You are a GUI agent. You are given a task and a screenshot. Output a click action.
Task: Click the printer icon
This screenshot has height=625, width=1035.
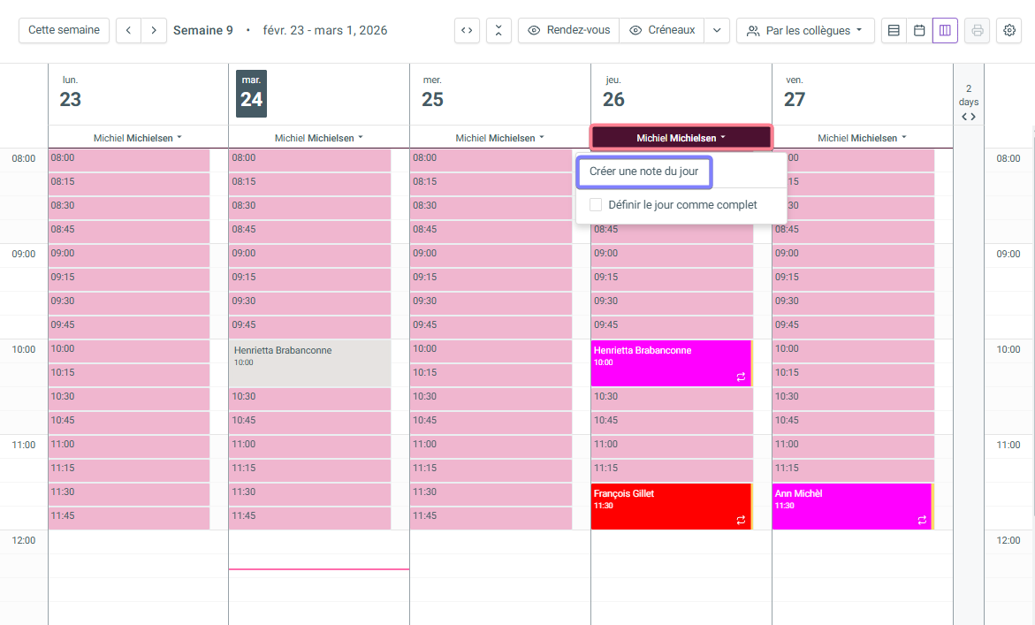coord(977,30)
